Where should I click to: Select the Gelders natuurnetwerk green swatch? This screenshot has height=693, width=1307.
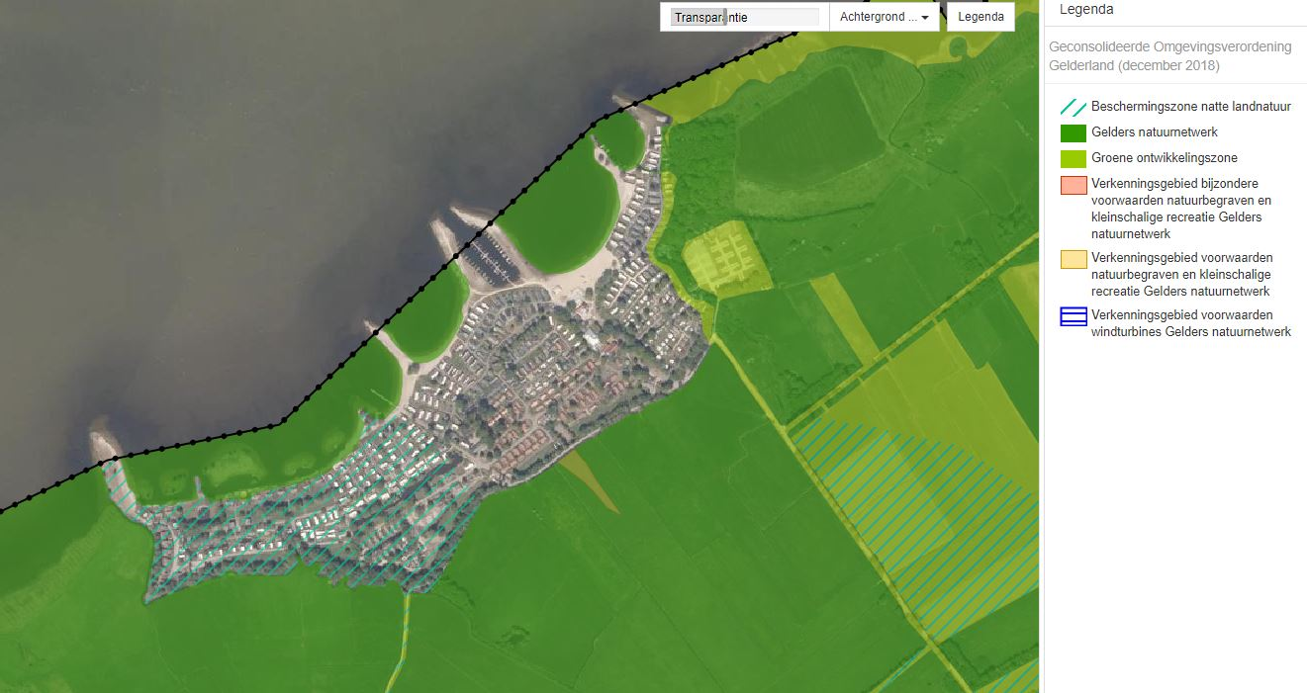(x=1074, y=133)
